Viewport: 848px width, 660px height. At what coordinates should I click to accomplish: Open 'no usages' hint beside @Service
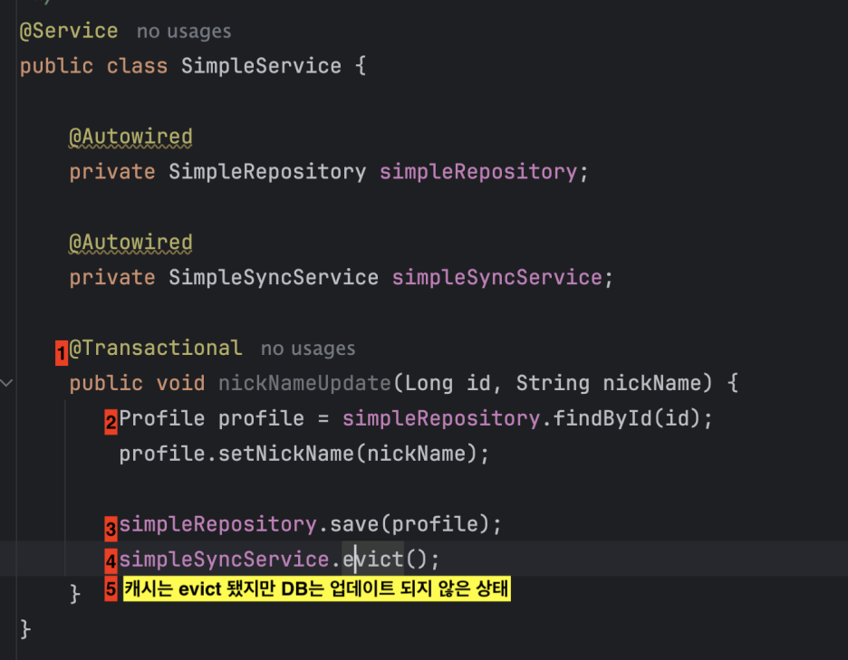pyautogui.click(x=184, y=32)
